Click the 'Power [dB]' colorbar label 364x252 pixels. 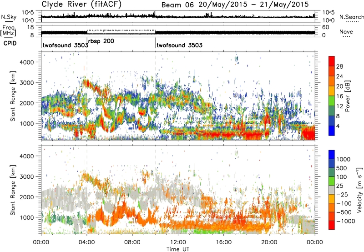point(348,96)
